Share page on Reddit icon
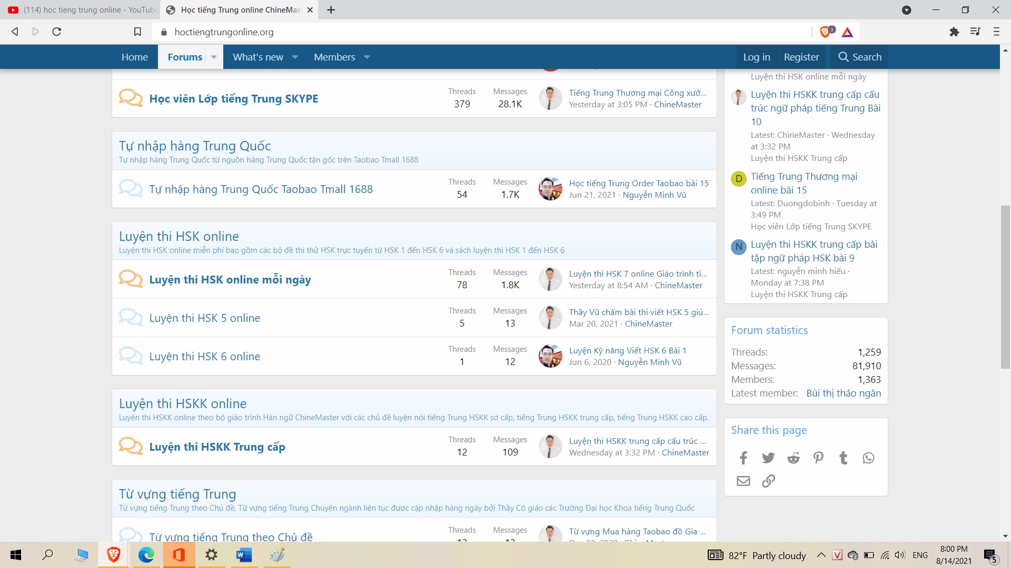Screen dimensions: 1011x568 [793, 458]
